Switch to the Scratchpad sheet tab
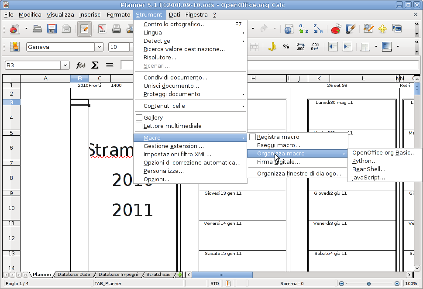Screen dimensions: 423x289 point(158,275)
